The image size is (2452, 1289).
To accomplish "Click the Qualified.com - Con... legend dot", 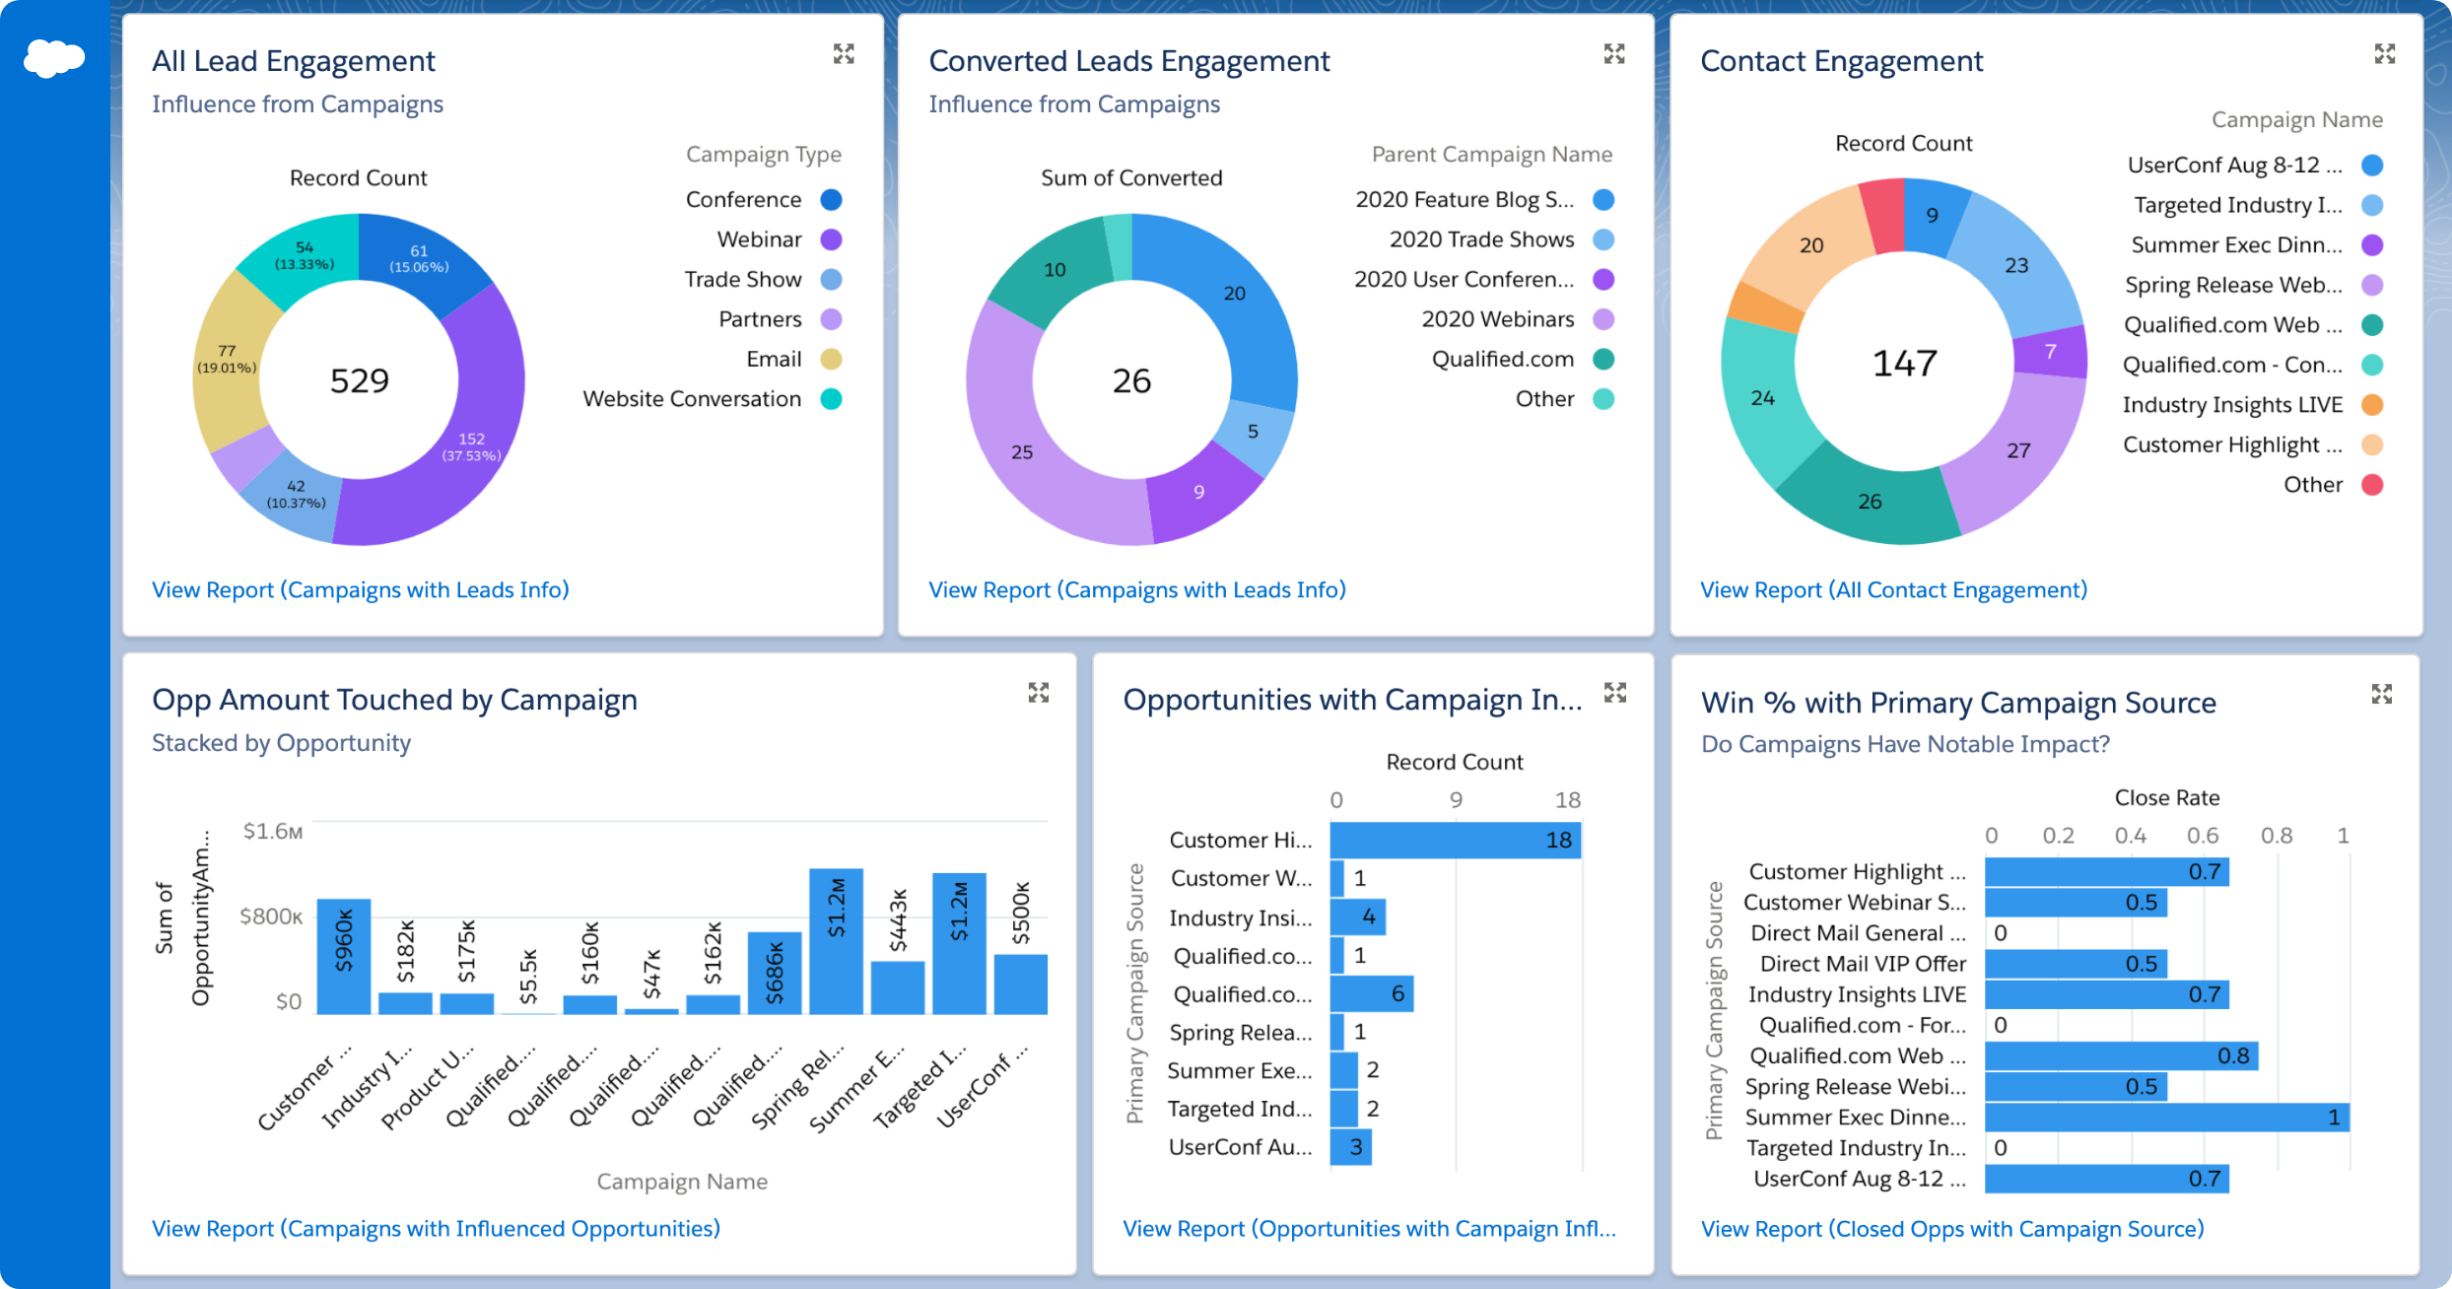I will (x=2373, y=365).
